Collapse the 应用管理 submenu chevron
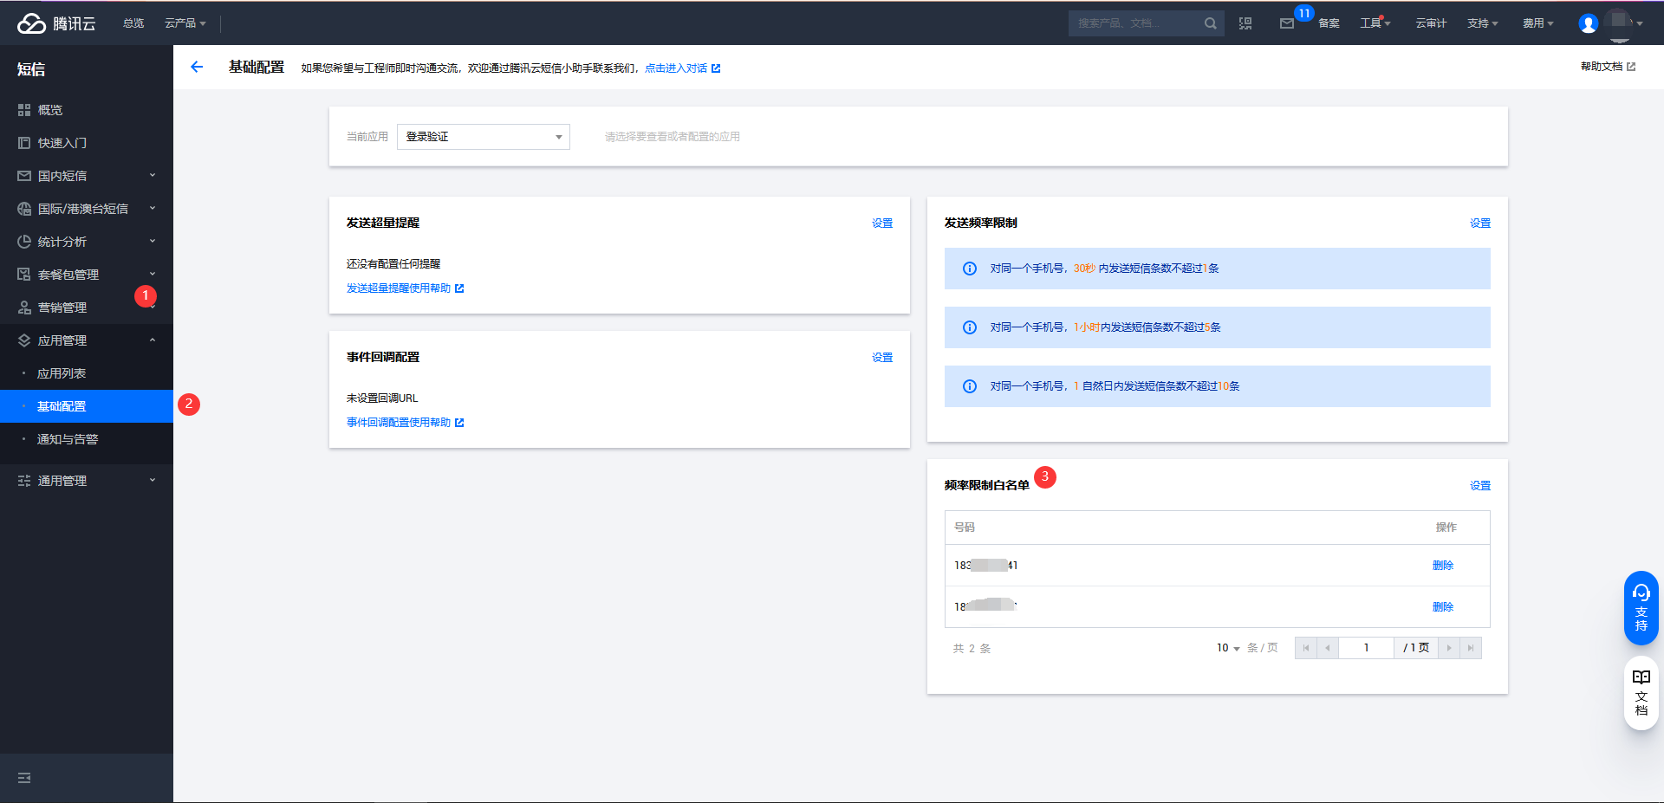1664x803 pixels. click(x=153, y=340)
